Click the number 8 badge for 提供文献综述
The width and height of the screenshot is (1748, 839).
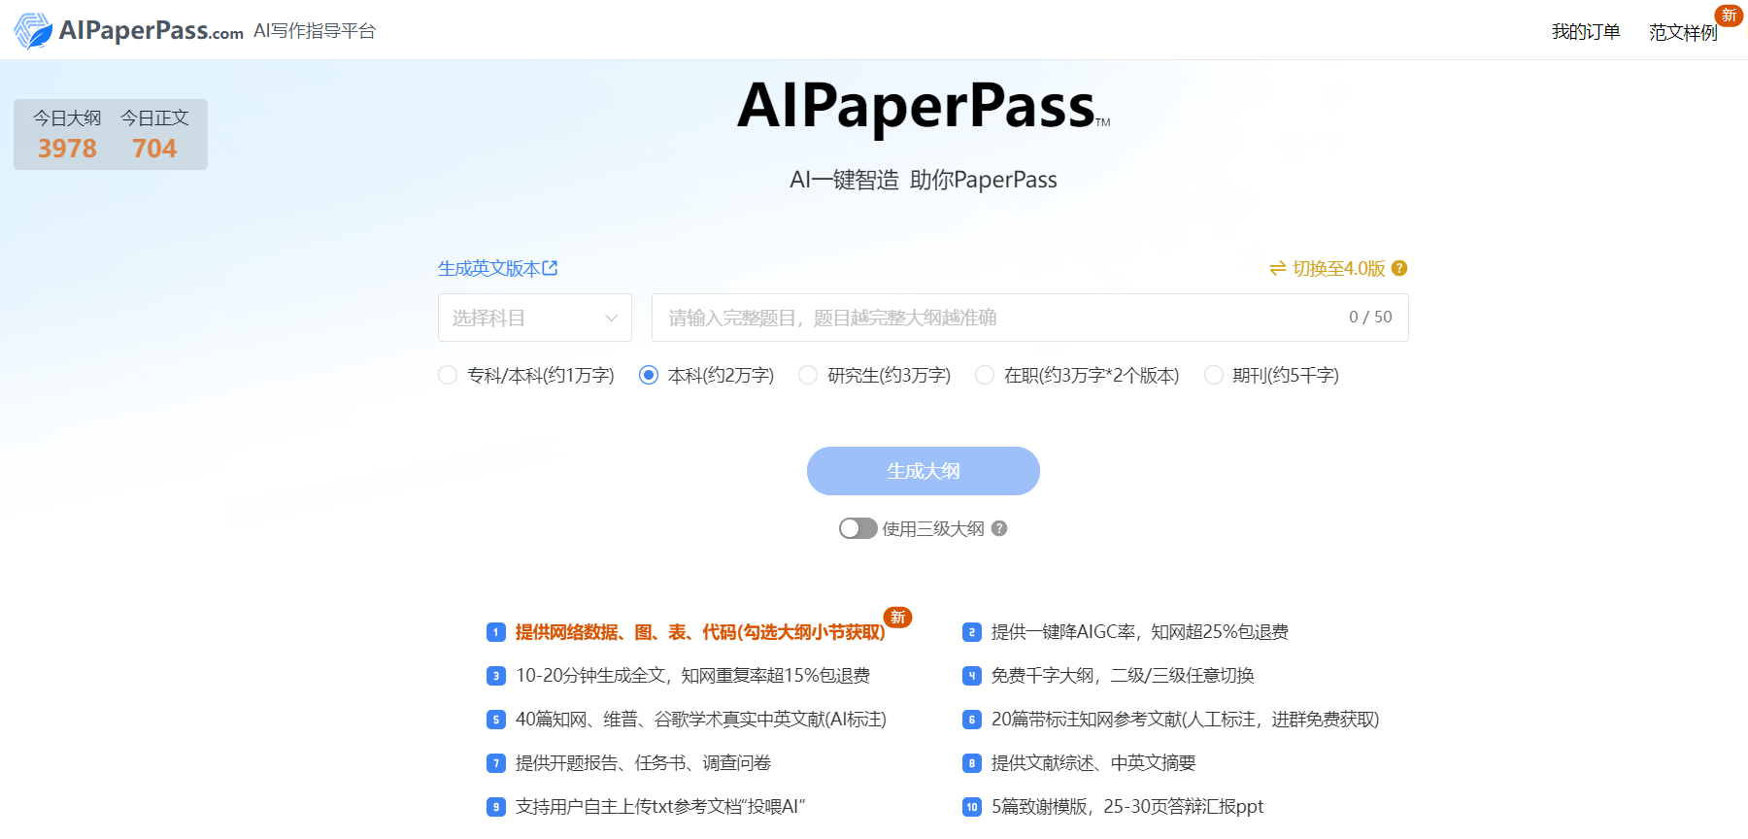[x=972, y=763]
